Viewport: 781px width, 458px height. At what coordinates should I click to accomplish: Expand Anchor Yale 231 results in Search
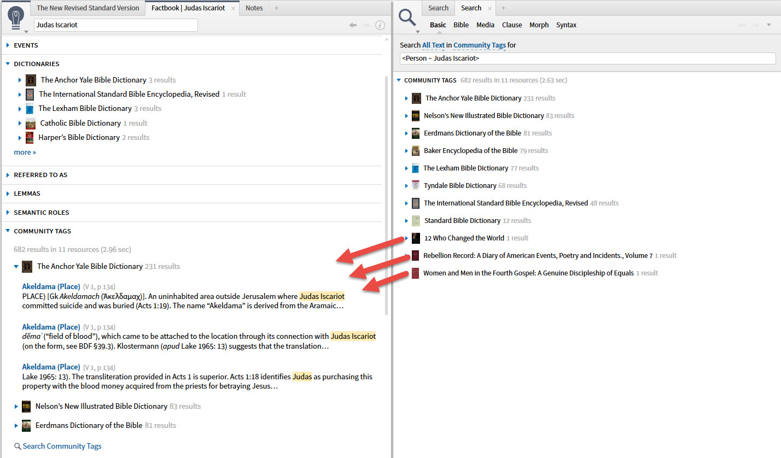[x=406, y=98]
